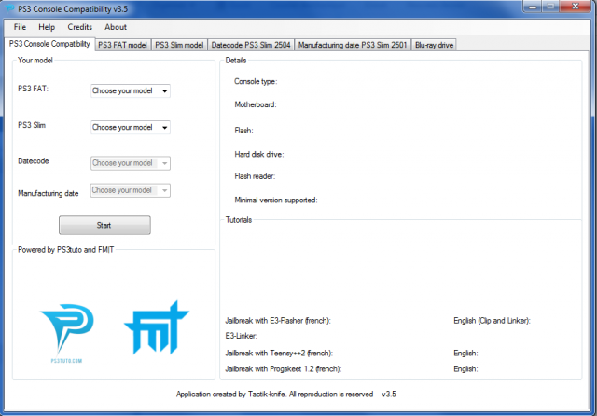Click 'English:' label in Progskeet row
The width and height of the screenshot is (597, 416).
coord(465,368)
